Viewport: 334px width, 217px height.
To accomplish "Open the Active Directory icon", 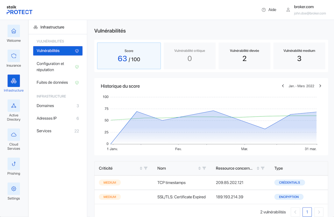I will click(14, 106).
